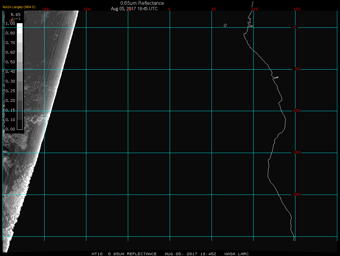Click the '0.40' legend value
Viewport: 340px width, 256px height.
tap(10, 72)
